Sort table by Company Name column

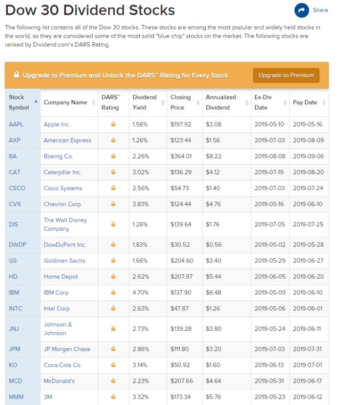(69, 102)
